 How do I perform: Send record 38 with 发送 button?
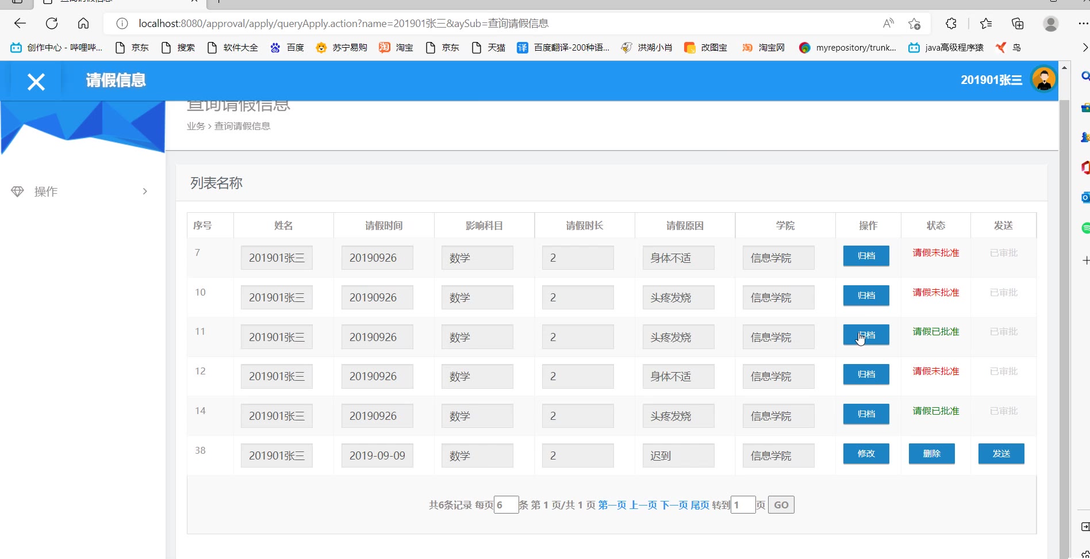pos(1001,454)
